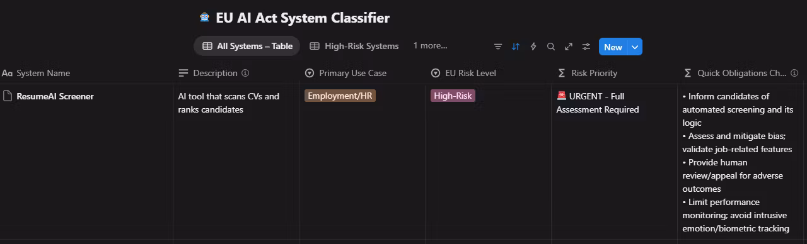Click the formula sigma icon of Risk Priority
The height and width of the screenshot is (244, 807).
pyautogui.click(x=562, y=73)
